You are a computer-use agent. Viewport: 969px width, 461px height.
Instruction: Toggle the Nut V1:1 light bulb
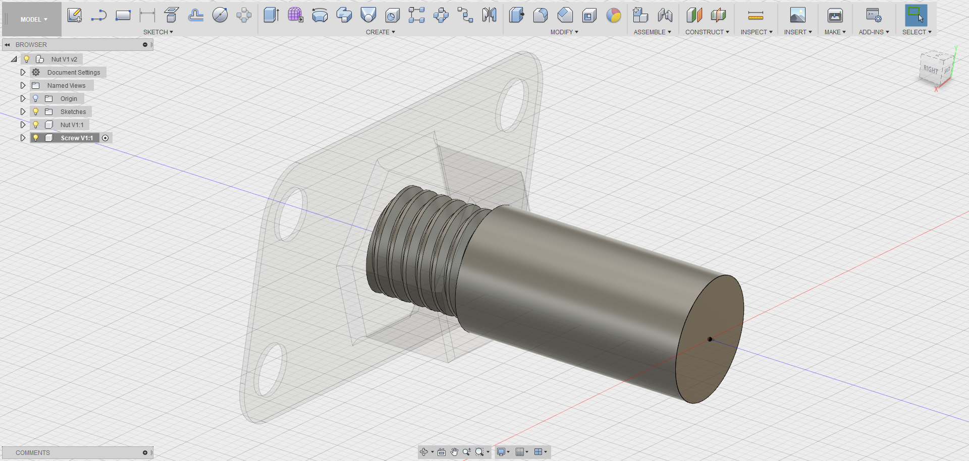click(35, 125)
